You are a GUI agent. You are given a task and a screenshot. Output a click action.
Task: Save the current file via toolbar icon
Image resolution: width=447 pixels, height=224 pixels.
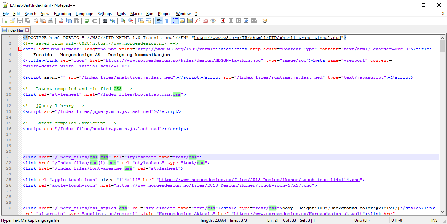coord(20,21)
